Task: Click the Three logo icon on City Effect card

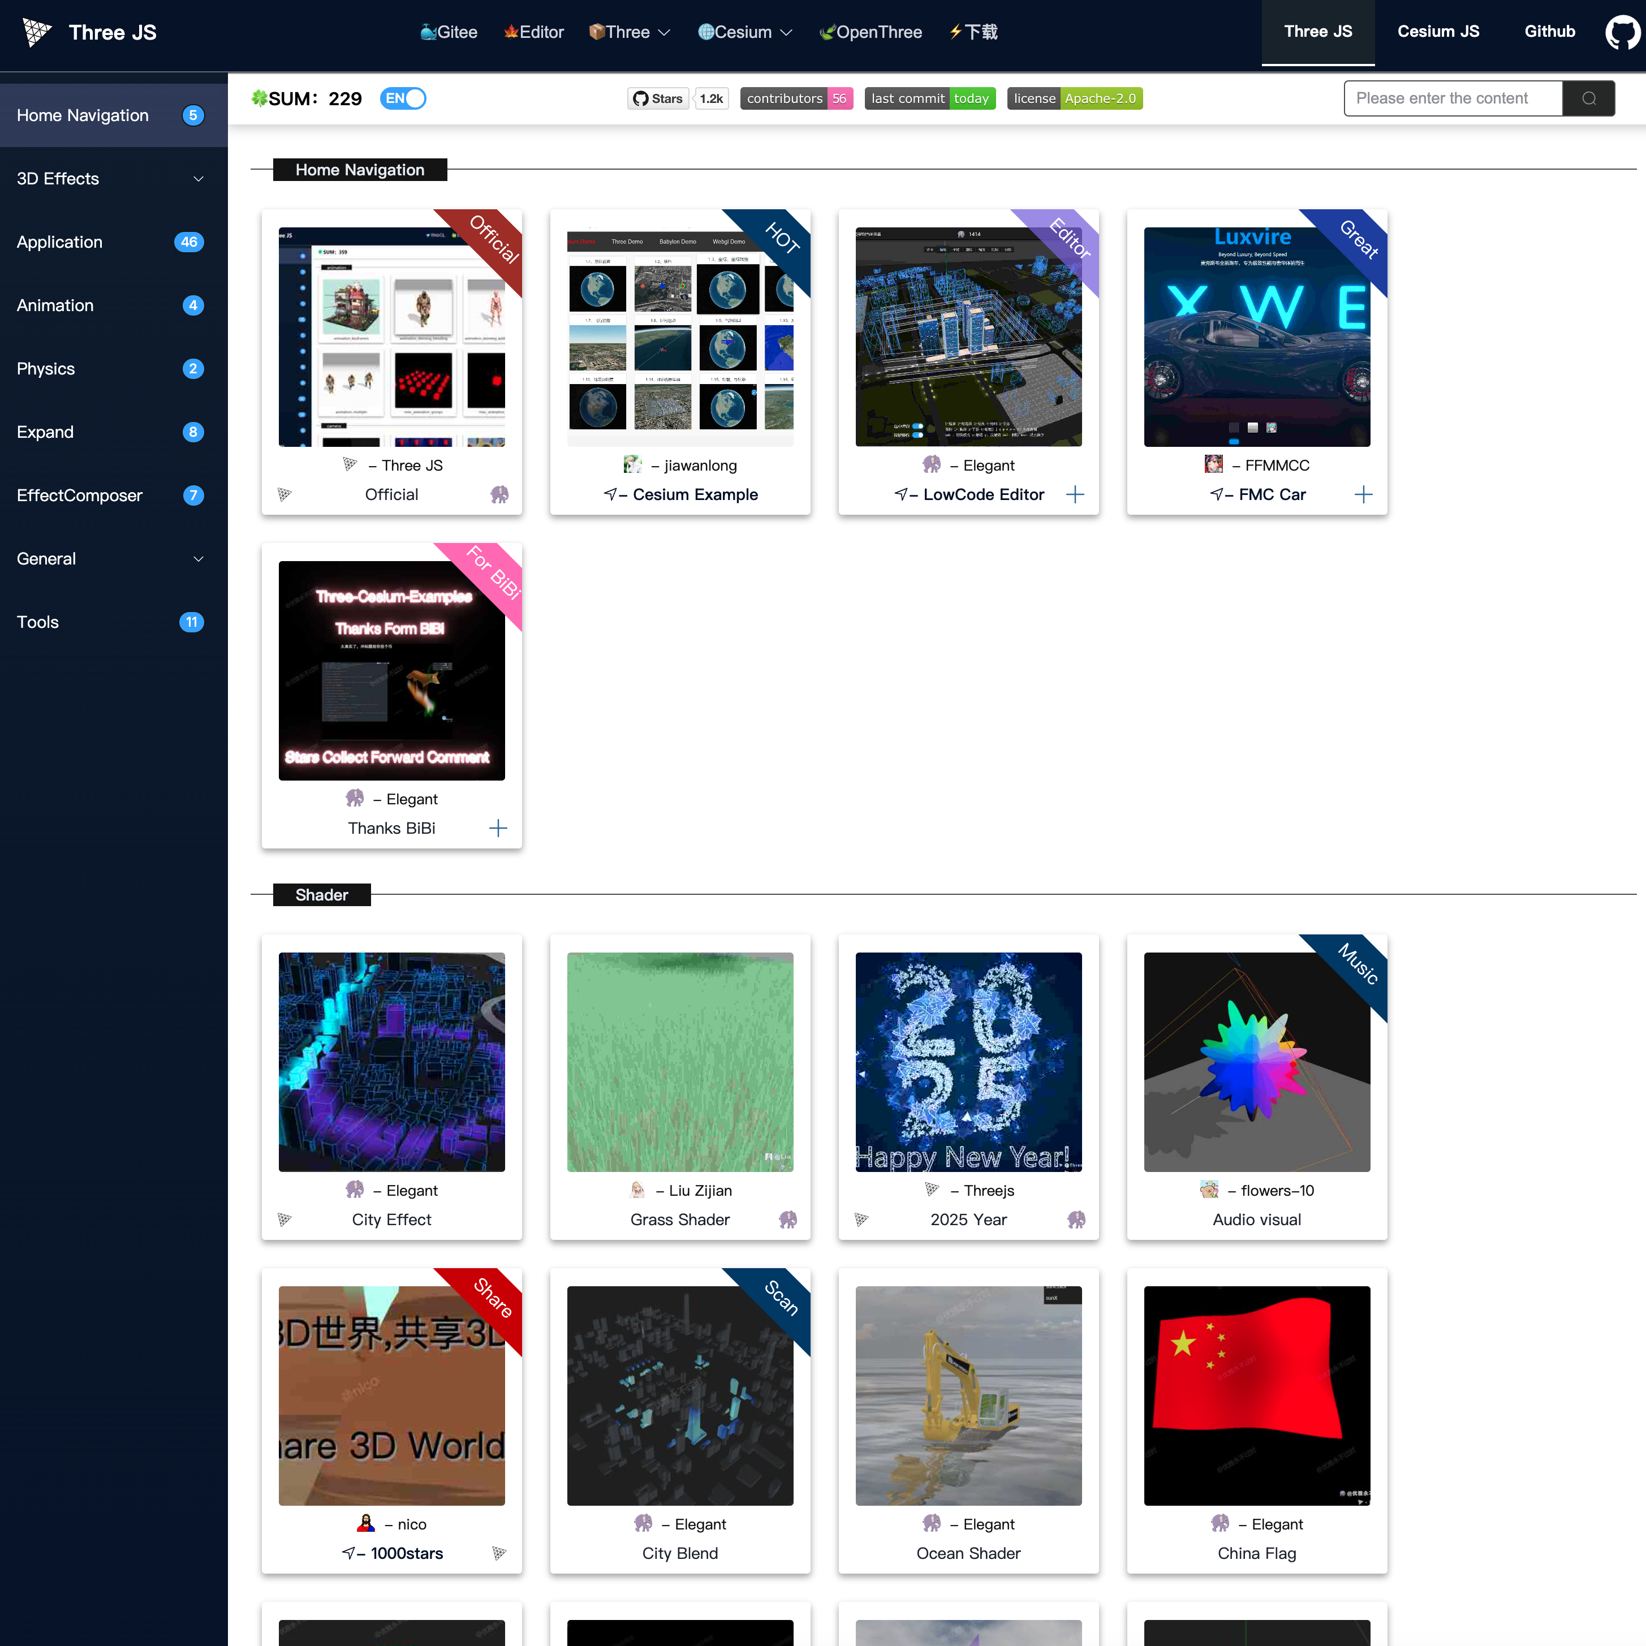Action: pyautogui.click(x=285, y=1219)
